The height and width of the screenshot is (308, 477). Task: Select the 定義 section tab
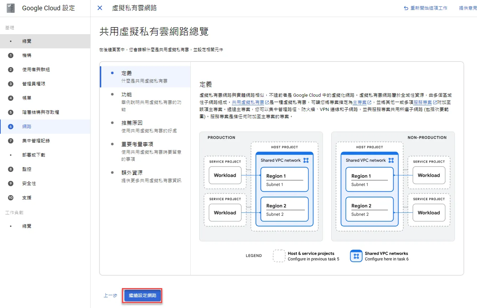pyautogui.click(x=145, y=77)
